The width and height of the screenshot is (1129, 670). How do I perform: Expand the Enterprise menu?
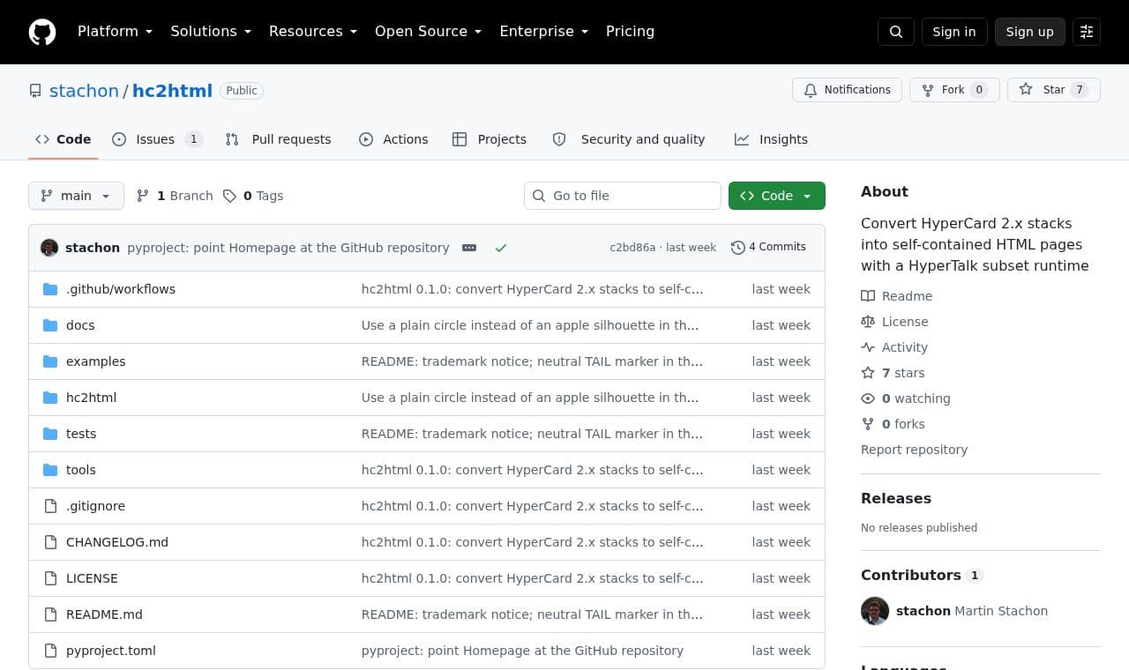543,32
